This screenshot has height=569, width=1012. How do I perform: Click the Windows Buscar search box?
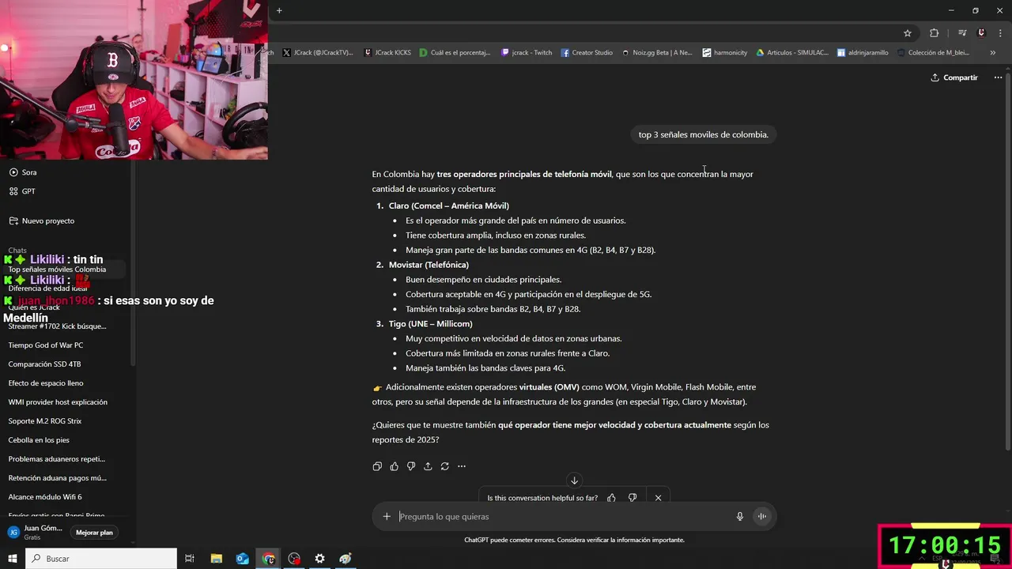click(102, 559)
